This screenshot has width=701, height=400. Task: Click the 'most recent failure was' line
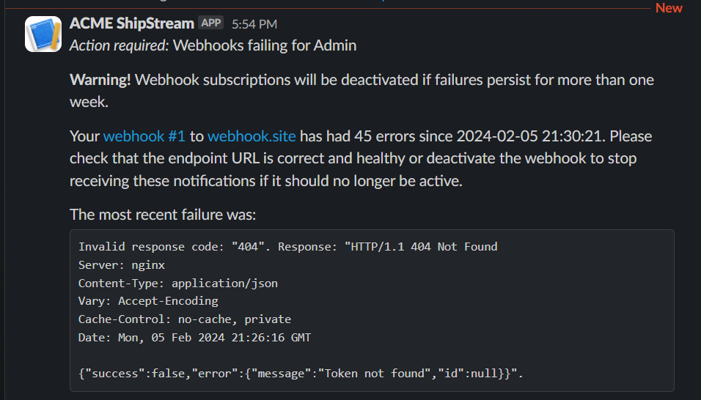(x=163, y=215)
